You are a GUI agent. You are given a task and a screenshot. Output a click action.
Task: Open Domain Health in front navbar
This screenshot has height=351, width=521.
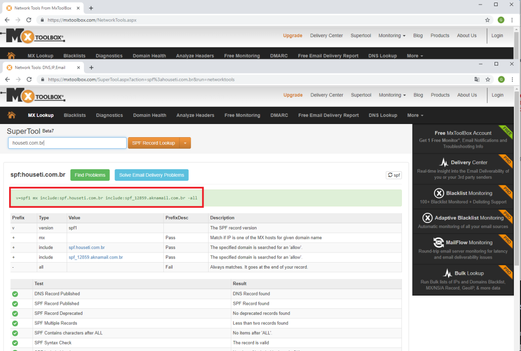(x=150, y=115)
